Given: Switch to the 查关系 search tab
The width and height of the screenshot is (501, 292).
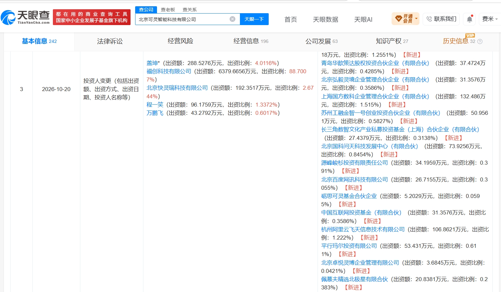Looking at the screenshot, I should pyautogui.click(x=190, y=10).
